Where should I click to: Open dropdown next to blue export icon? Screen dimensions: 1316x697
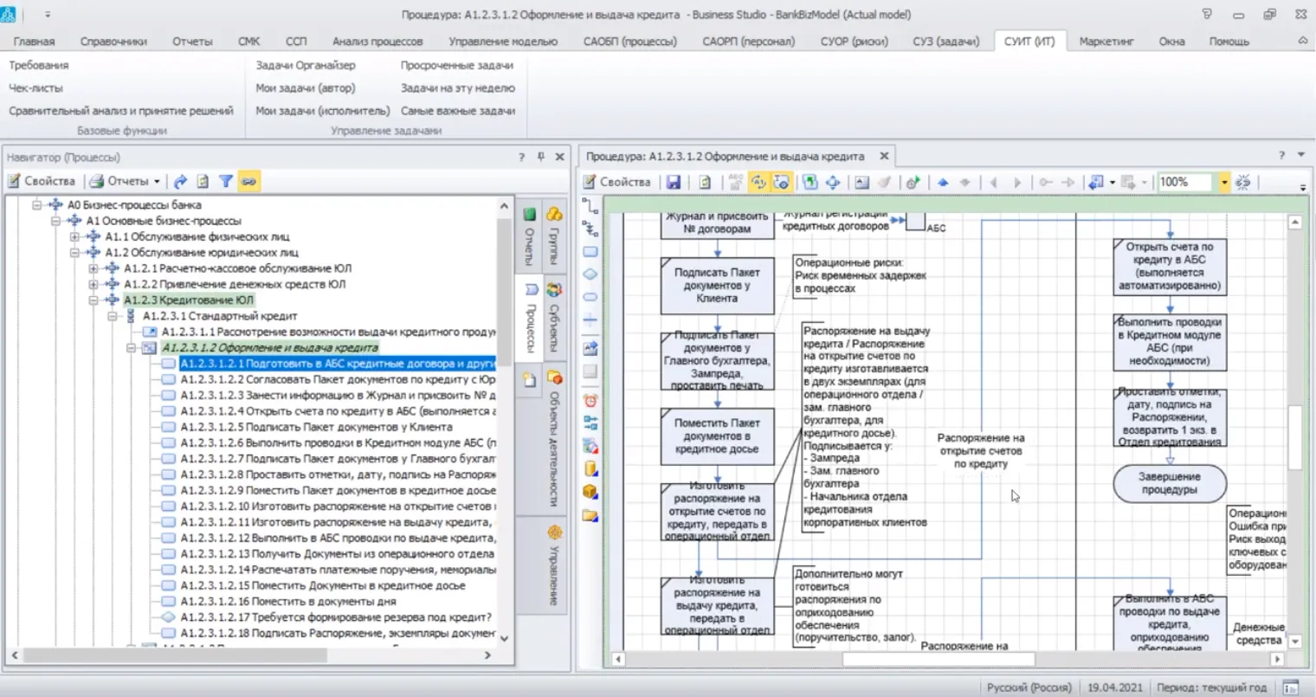[x=1113, y=182]
